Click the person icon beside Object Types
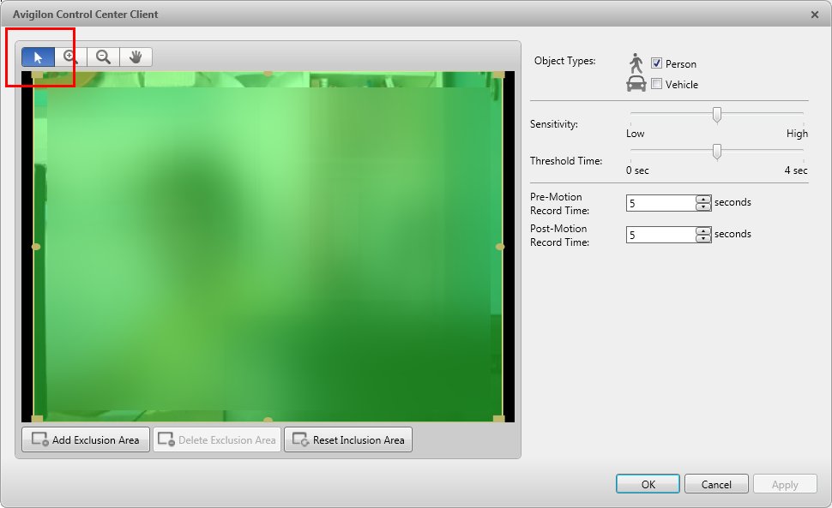This screenshot has width=832, height=508. point(636,62)
